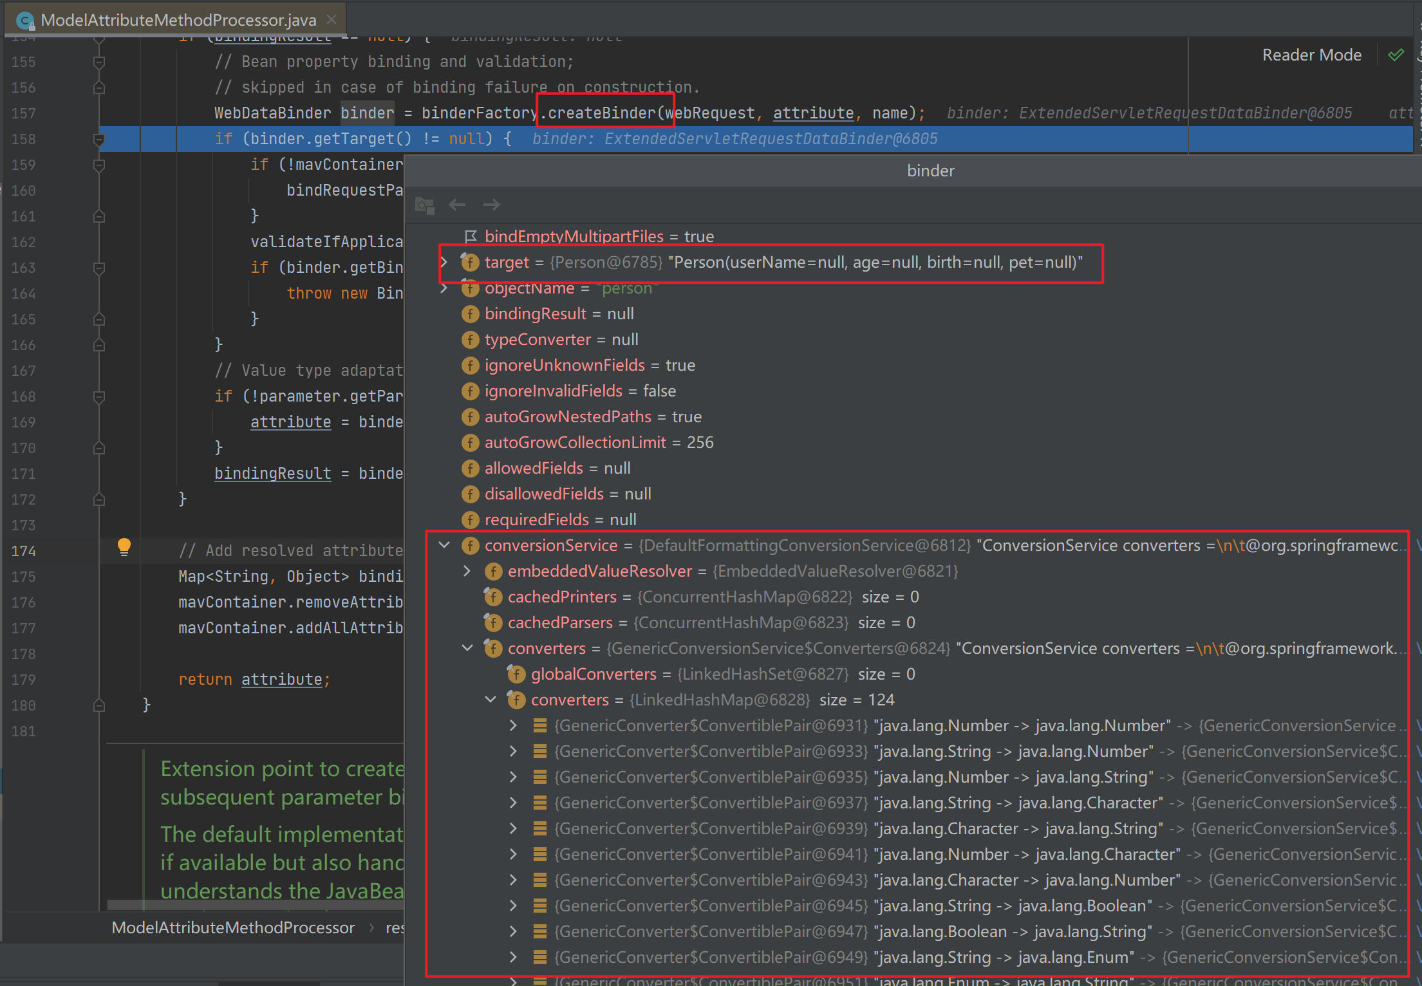The height and width of the screenshot is (986, 1422).
Task: Click ModelAttributeMethodProcessor breadcrumb
Action: coord(233,927)
